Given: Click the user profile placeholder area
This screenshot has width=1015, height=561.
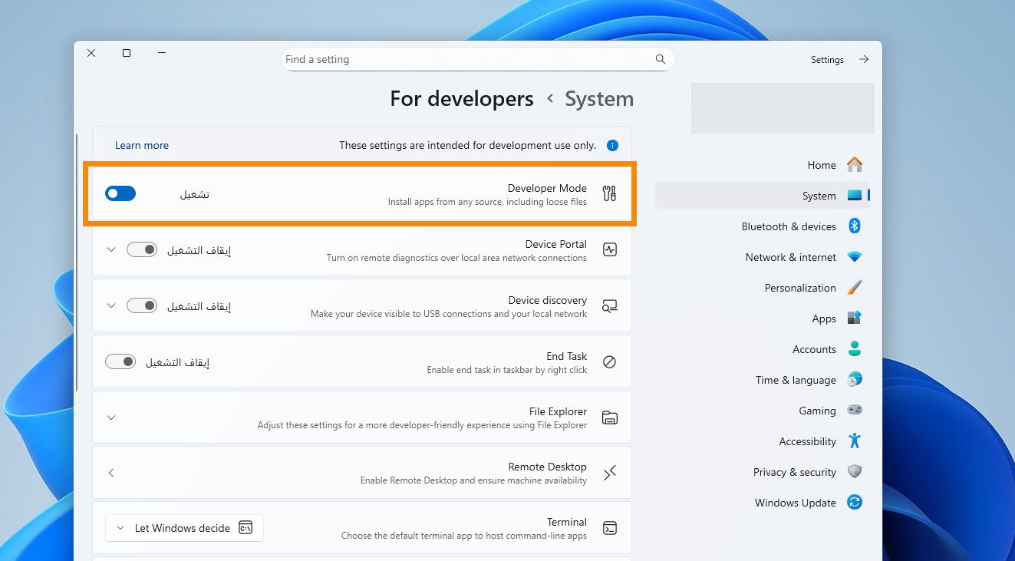Looking at the screenshot, I should click(783, 108).
